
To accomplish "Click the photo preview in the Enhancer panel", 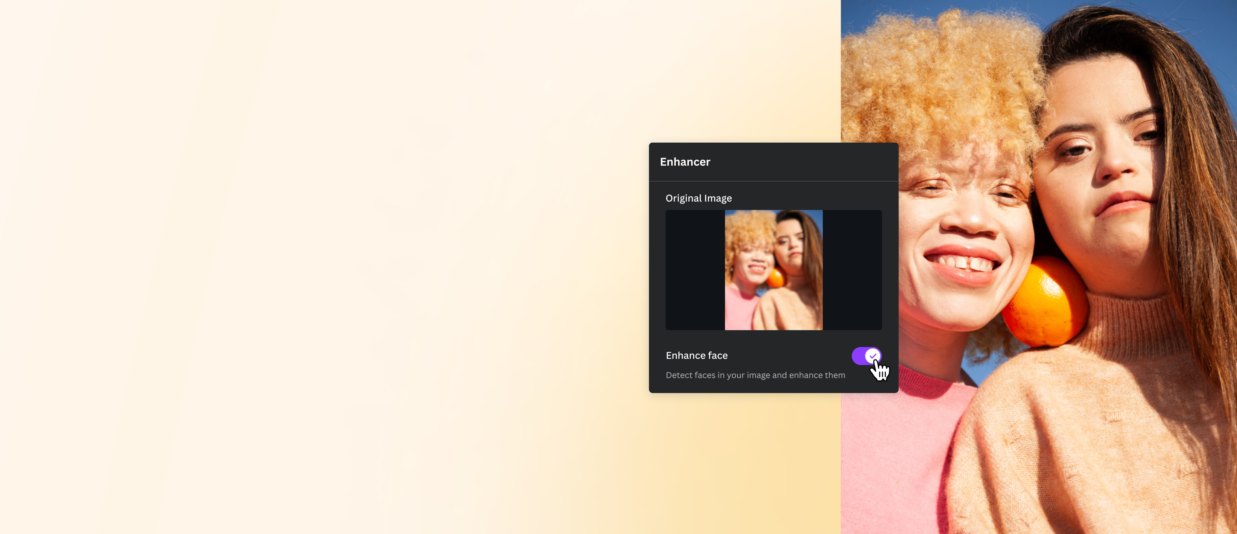I will point(773,270).
